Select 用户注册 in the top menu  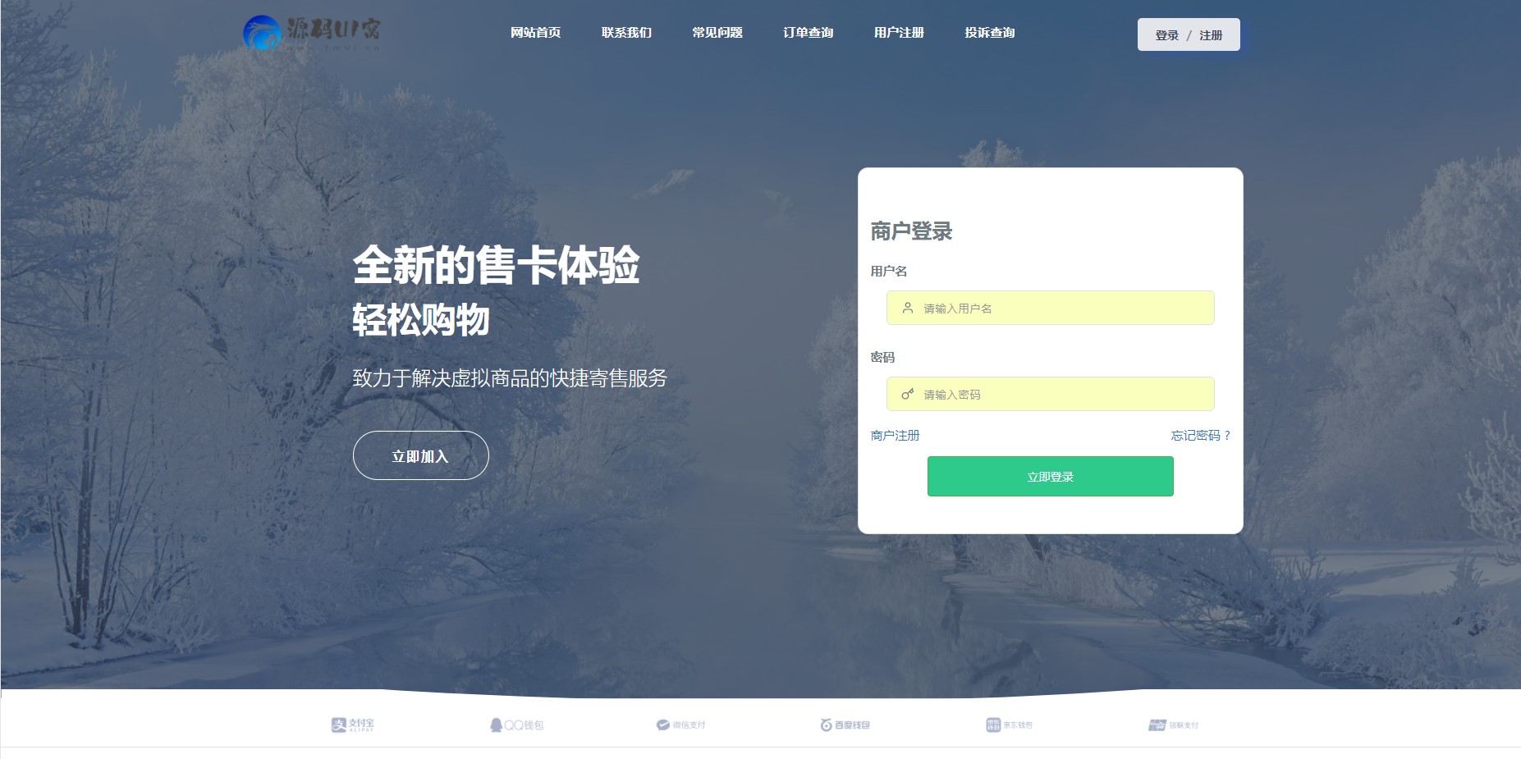pos(899,33)
